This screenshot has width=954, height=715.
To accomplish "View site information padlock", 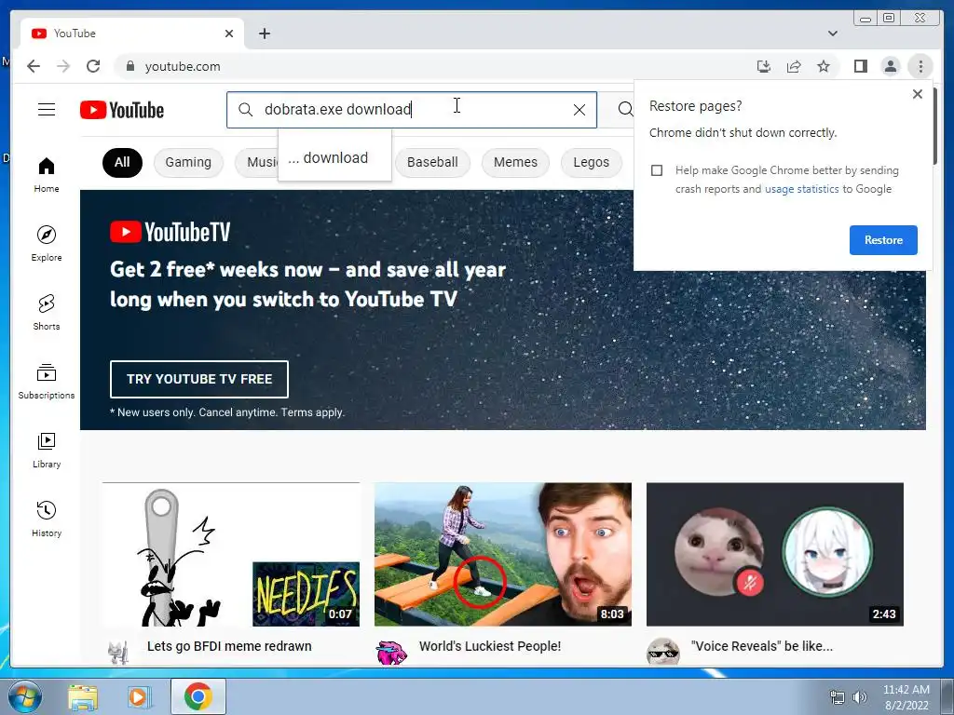I will 129,66.
